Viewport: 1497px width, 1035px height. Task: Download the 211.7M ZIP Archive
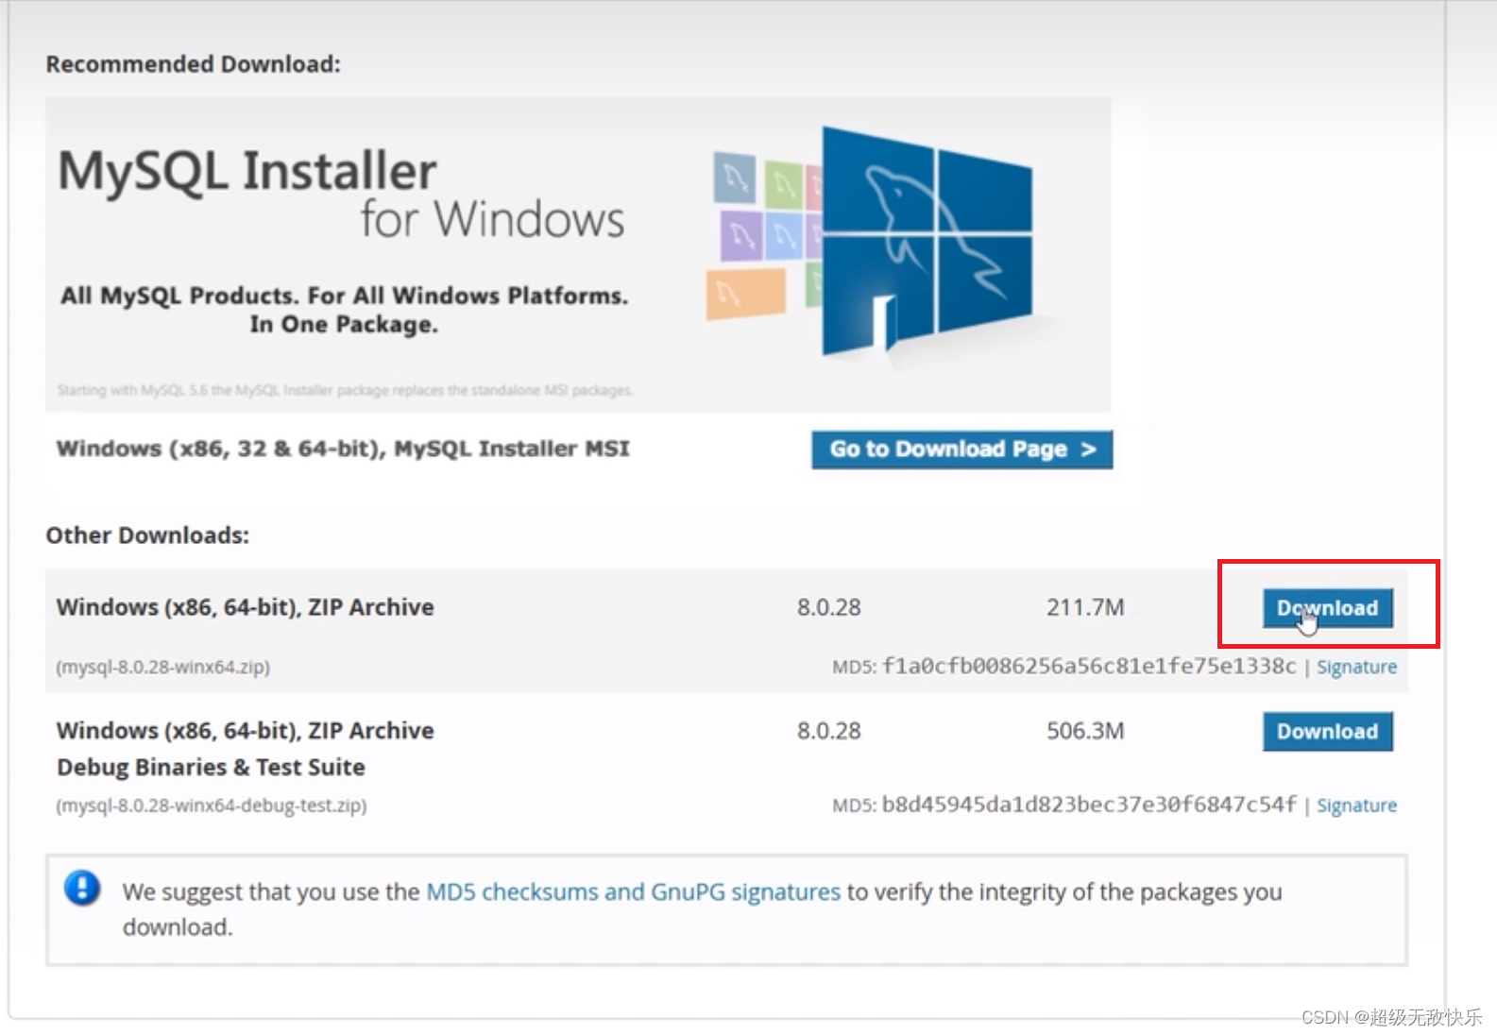[x=1327, y=608]
